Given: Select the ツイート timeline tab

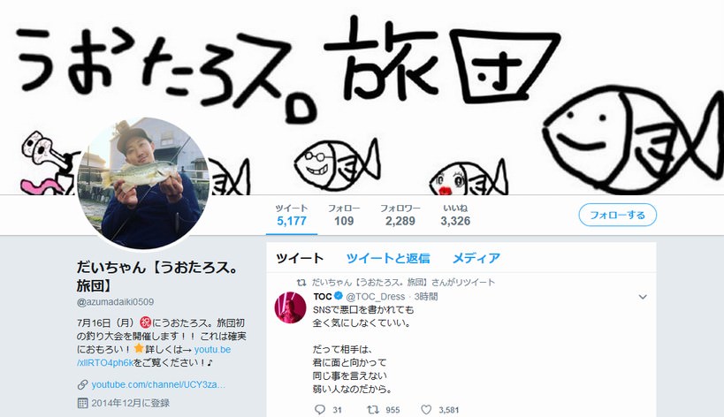Looking at the screenshot, I should click(x=300, y=258).
